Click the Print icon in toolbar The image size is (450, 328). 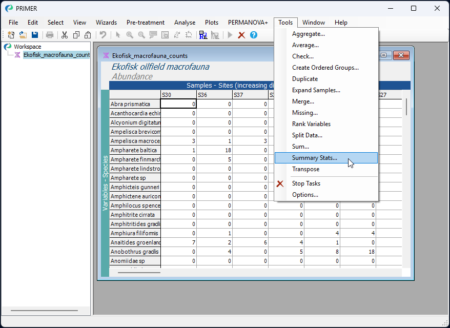[x=50, y=35]
